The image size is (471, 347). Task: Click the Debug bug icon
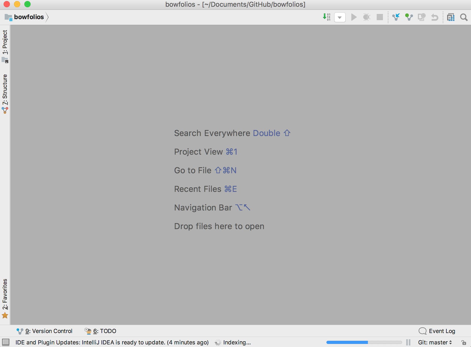point(367,17)
